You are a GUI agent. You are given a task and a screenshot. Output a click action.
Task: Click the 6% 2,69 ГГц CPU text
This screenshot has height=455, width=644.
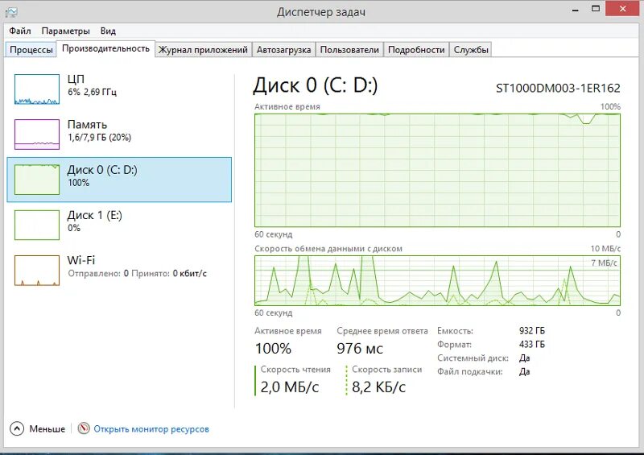(x=92, y=92)
